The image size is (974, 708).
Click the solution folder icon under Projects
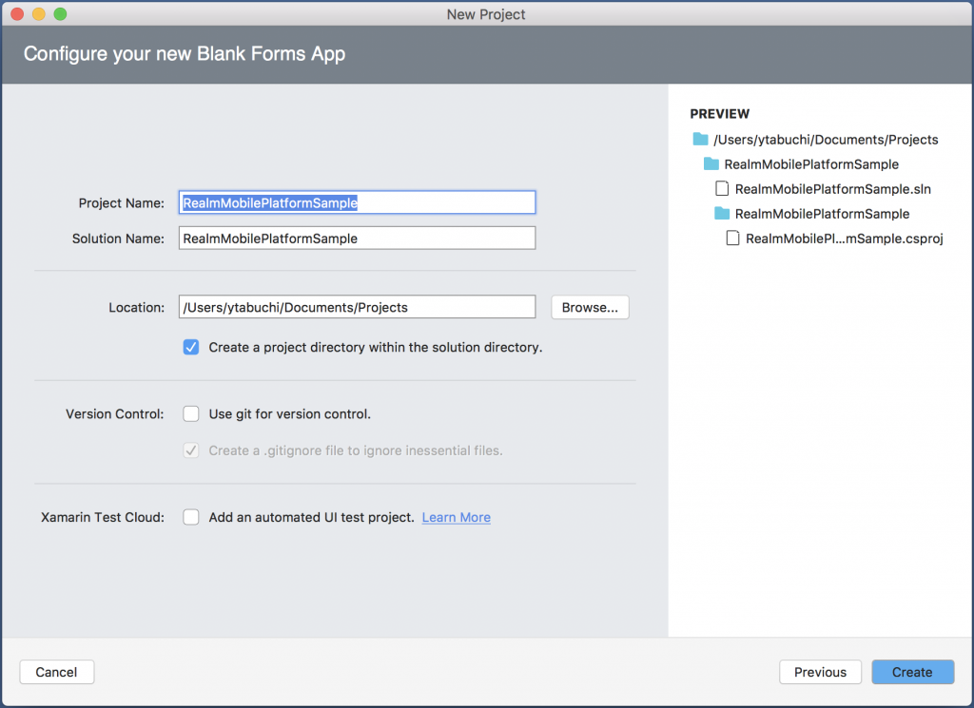point(711,163)
